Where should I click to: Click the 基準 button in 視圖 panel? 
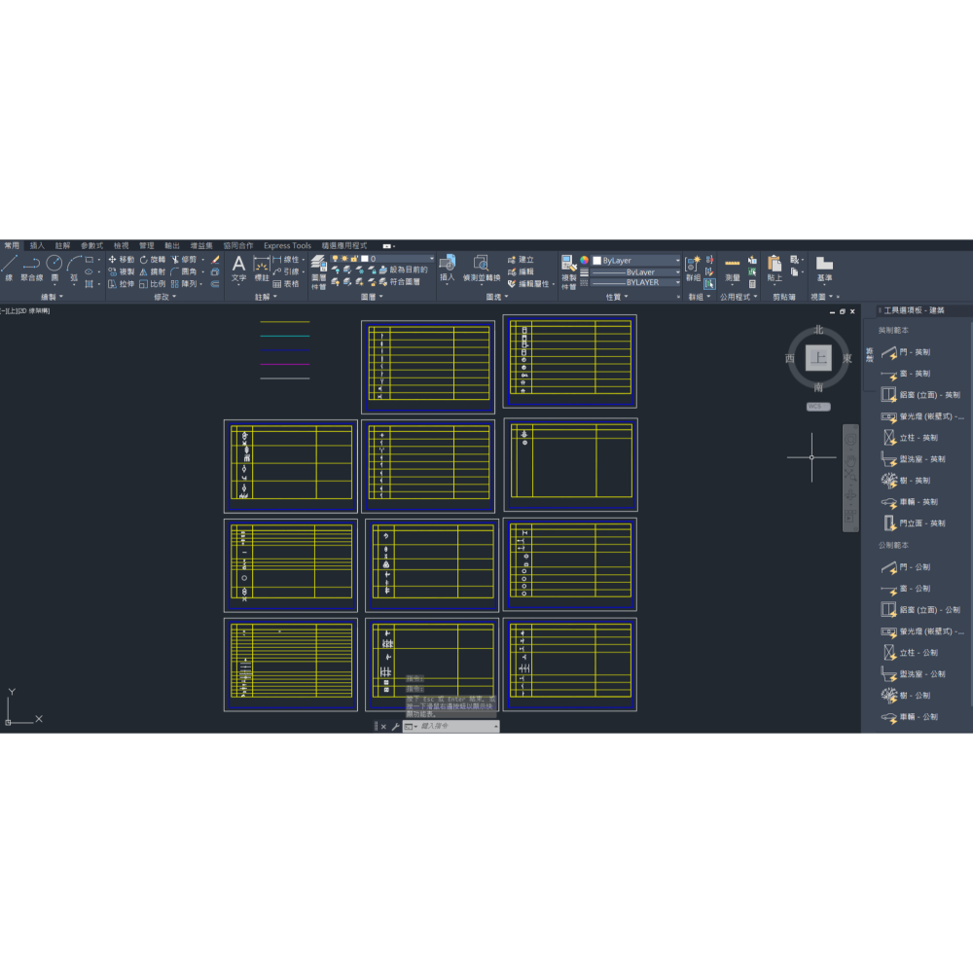[x=823, y=264]
